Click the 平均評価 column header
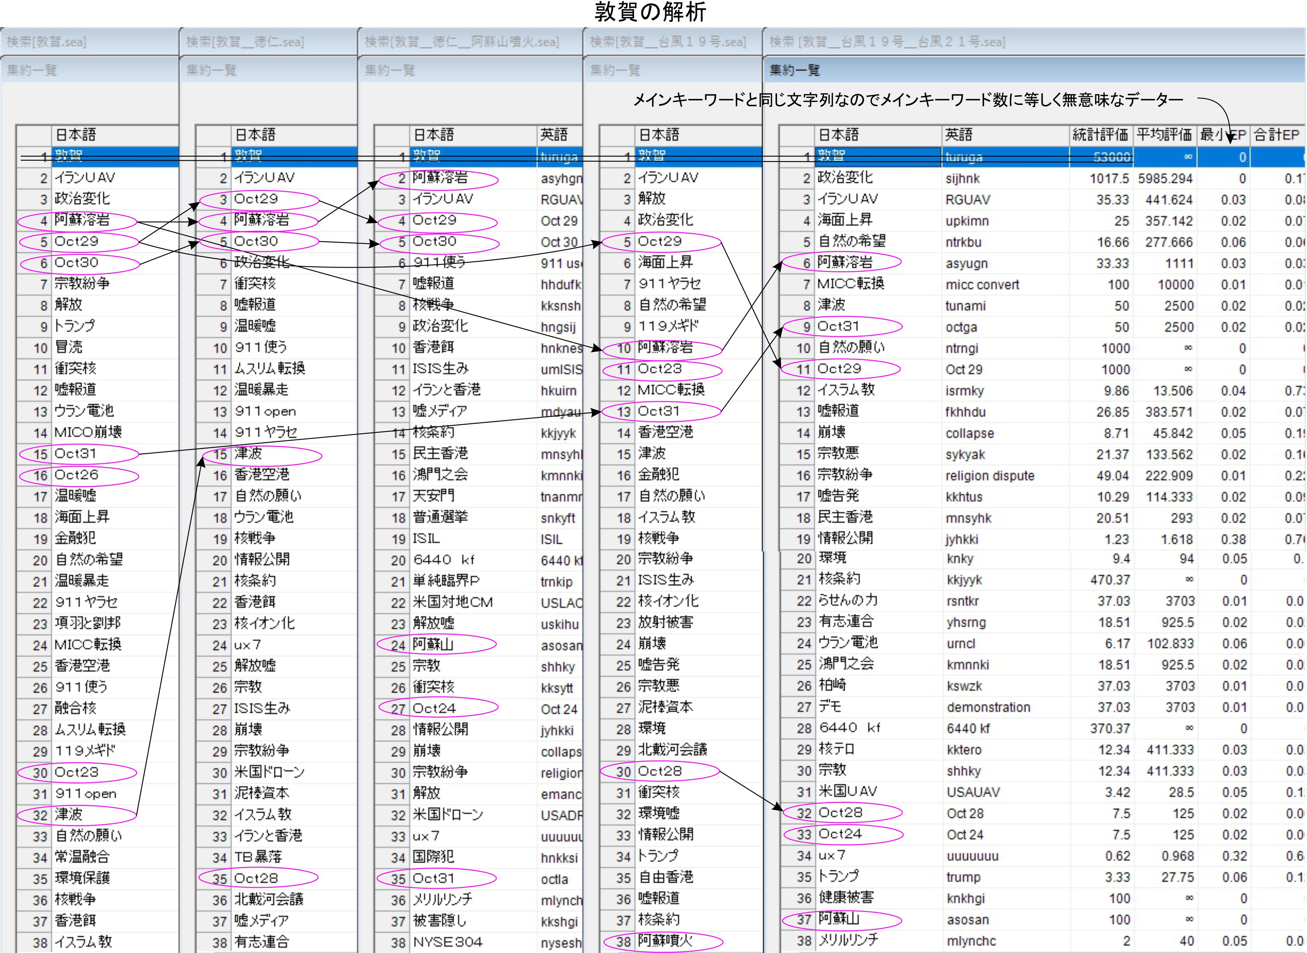 (x=1164, y=135)
